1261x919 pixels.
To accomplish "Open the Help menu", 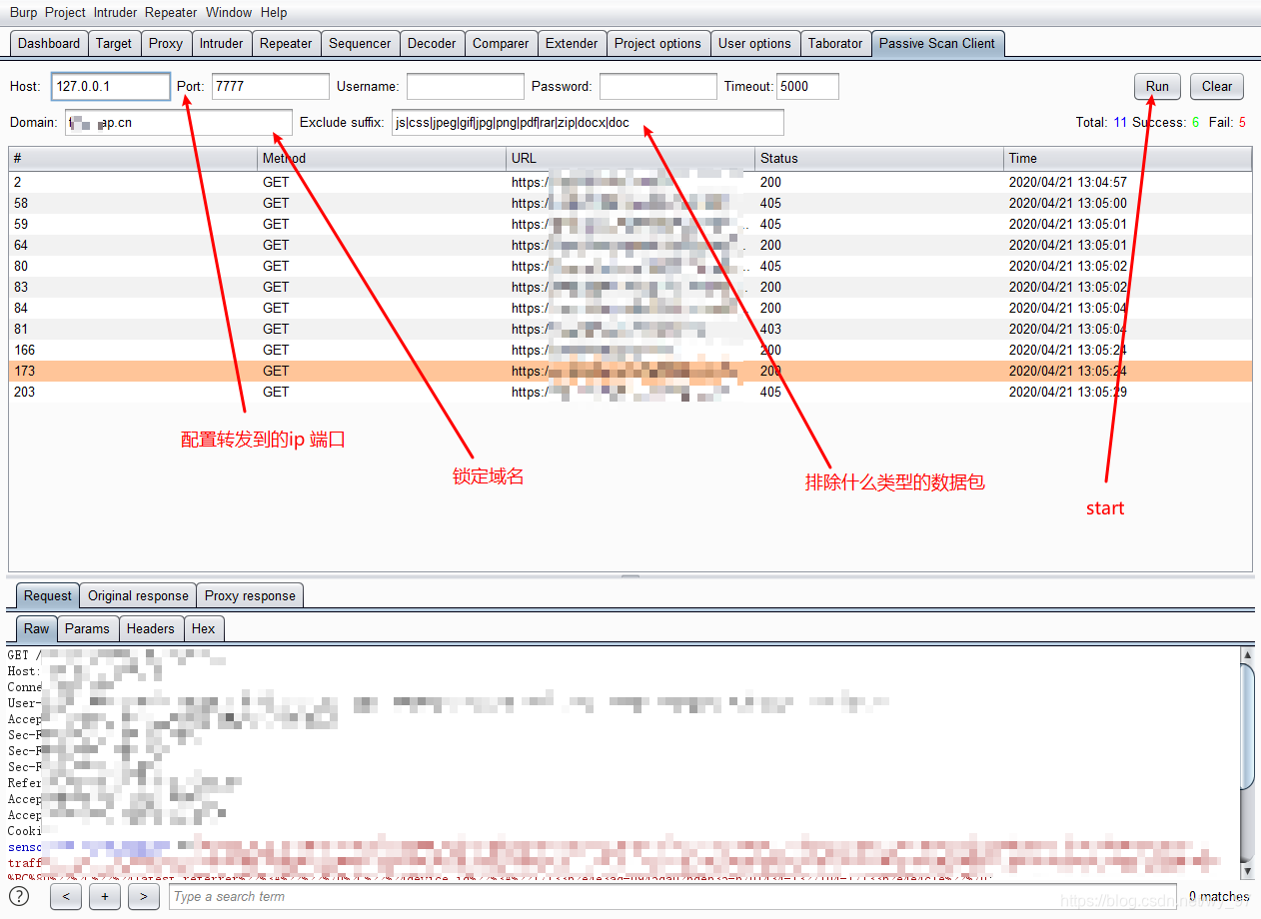I will 273,12.
